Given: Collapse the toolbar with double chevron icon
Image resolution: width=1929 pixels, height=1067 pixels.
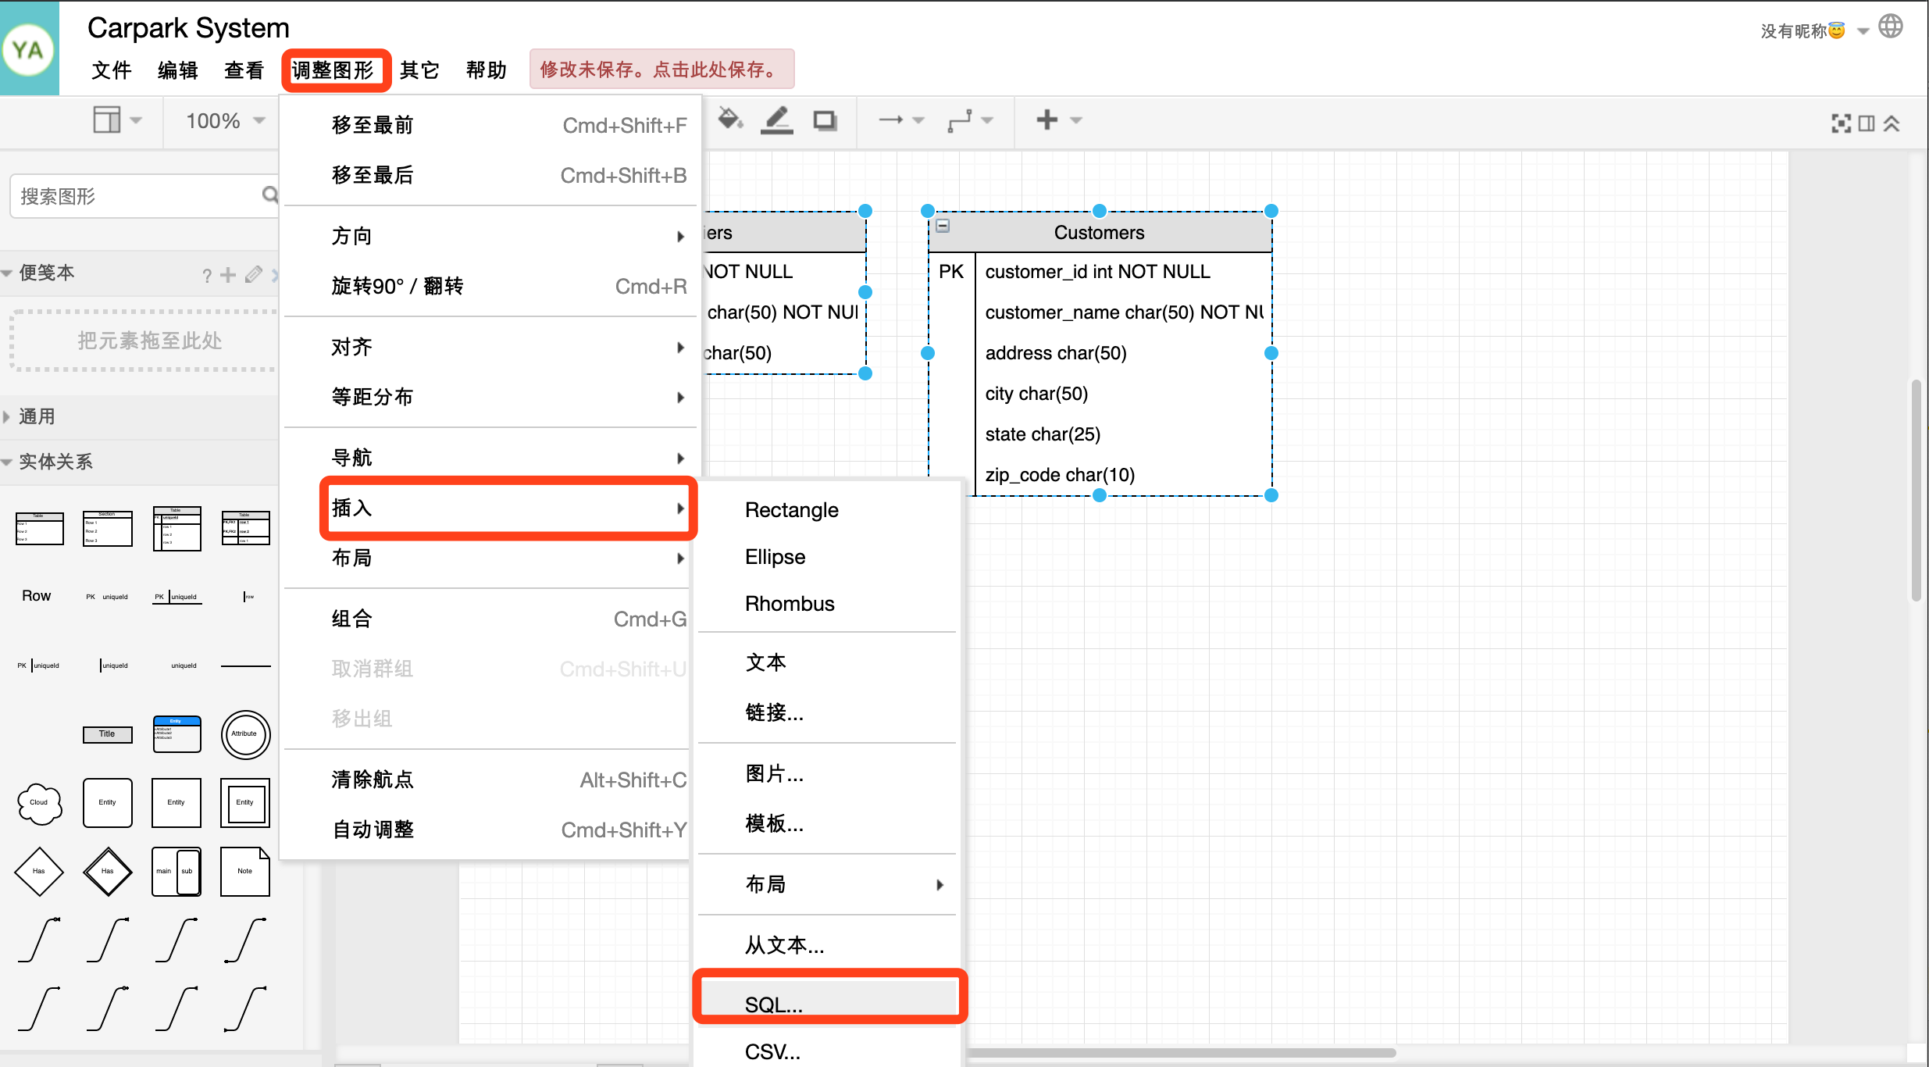Looking at the screenshot, I should (1892, 123).
